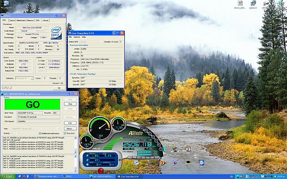Screen dimensions: 287x179
Task: Click the Rated FSB value in CPU-Z
Action: click(x=23, y=71)
